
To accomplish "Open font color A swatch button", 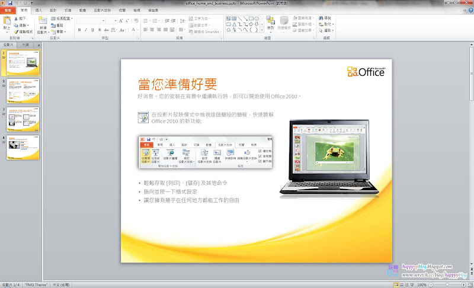I will pos(133,30).
